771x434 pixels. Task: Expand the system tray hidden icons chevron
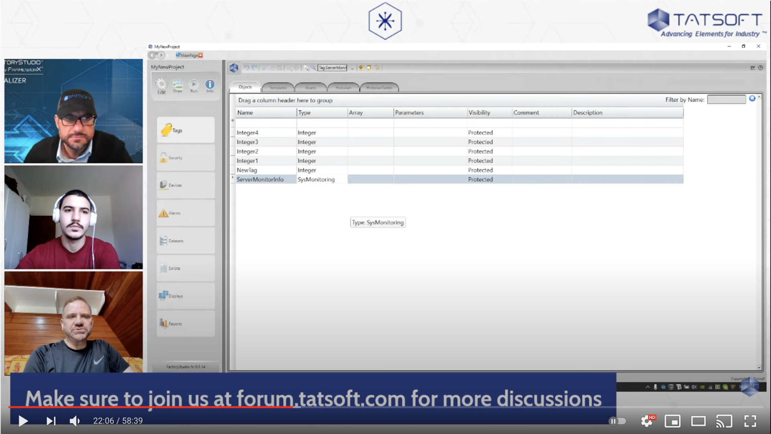tap(648, 387)
